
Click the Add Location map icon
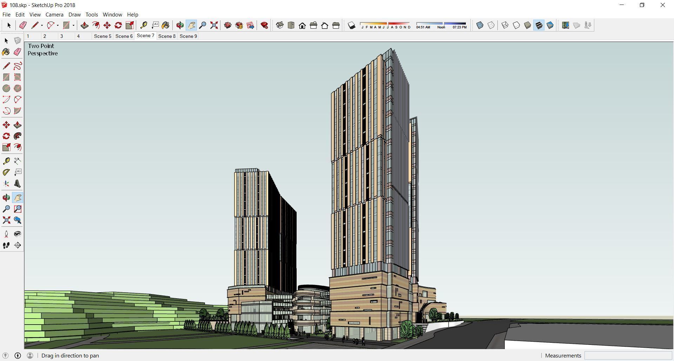pos(566,25)
